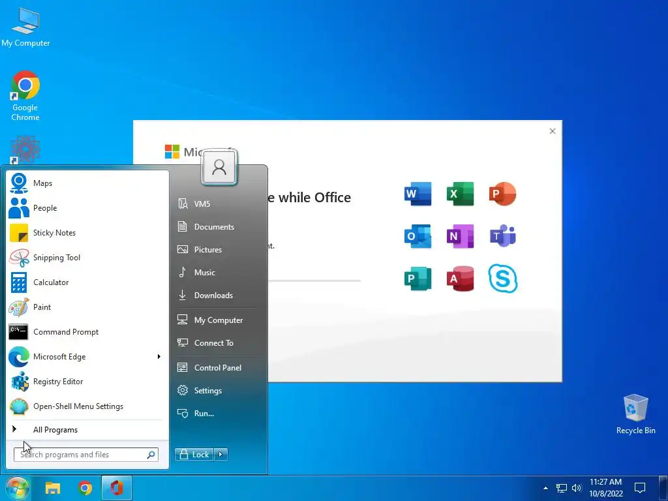Click the search magnifier icon
Viewport: 668px width, 501px height.
tap(151, 455)
